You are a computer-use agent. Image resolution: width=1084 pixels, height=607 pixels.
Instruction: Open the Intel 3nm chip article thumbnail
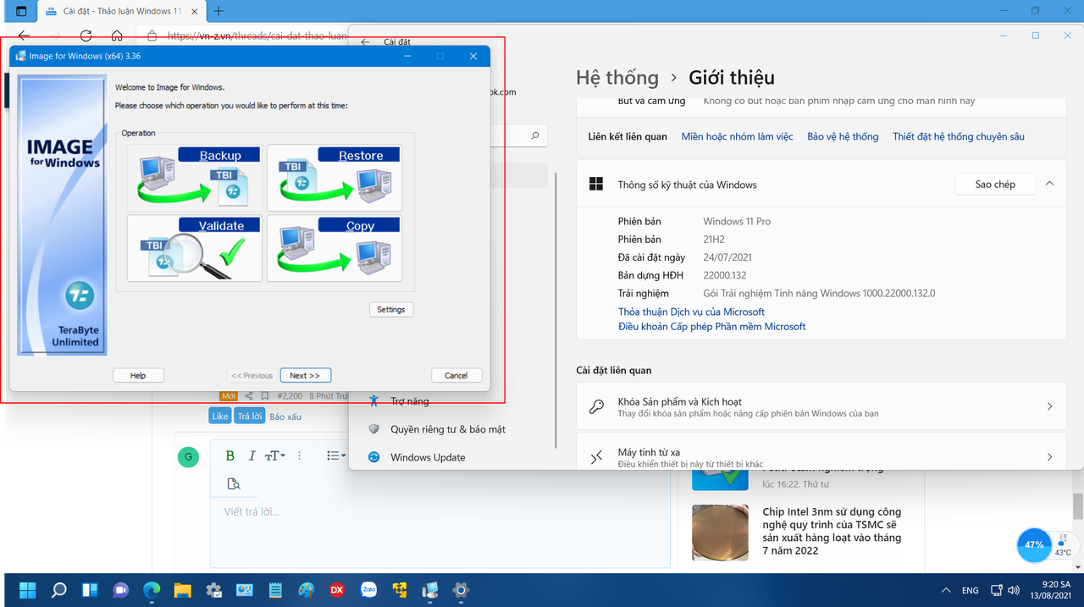(x=720, y=533)
